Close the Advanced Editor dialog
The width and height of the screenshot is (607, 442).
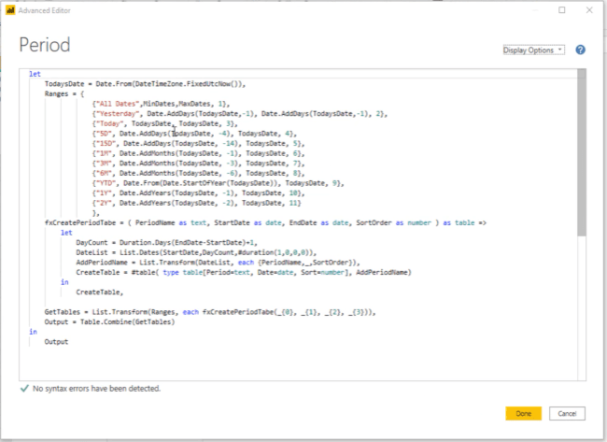589,10
